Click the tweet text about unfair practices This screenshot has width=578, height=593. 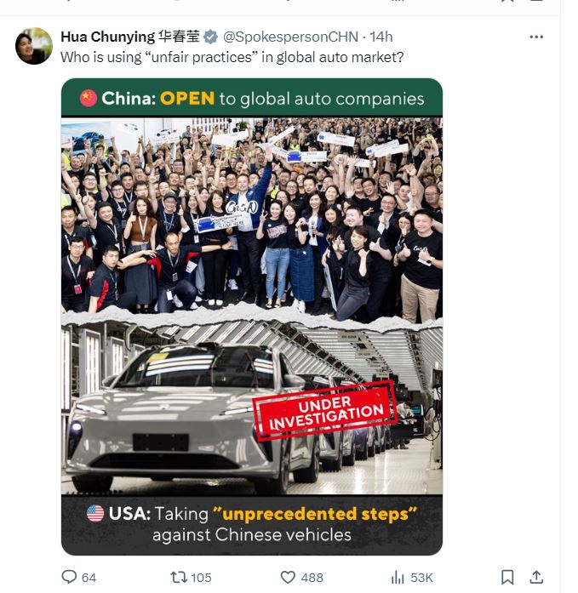(232, 57)
